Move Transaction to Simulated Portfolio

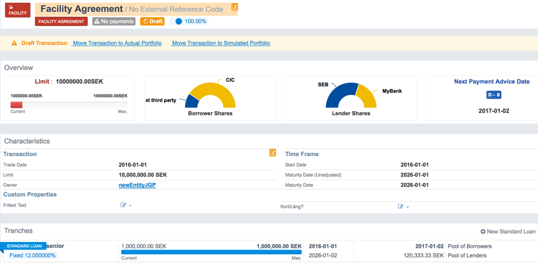coord(221,43)
